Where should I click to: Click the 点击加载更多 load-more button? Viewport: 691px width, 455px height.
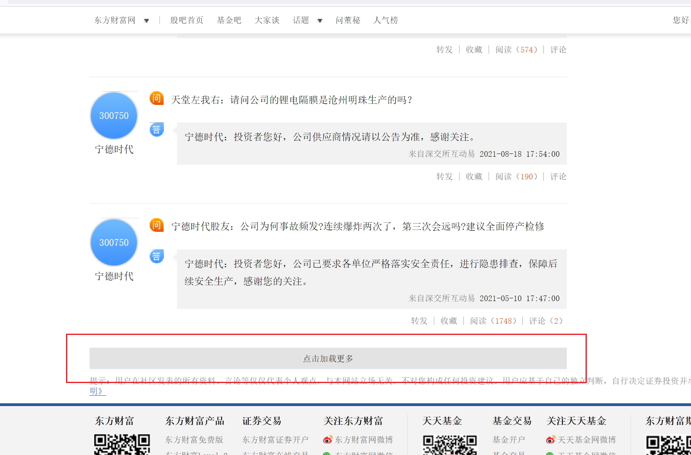point(328,358)
